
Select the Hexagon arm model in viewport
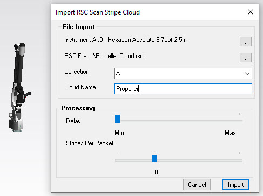[x=19, y=88]
